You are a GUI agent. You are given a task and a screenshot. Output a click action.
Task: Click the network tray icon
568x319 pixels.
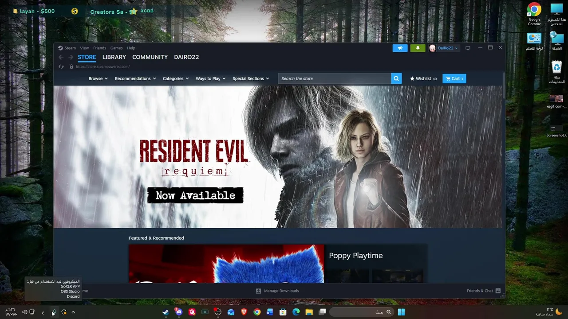pos(32,312)
